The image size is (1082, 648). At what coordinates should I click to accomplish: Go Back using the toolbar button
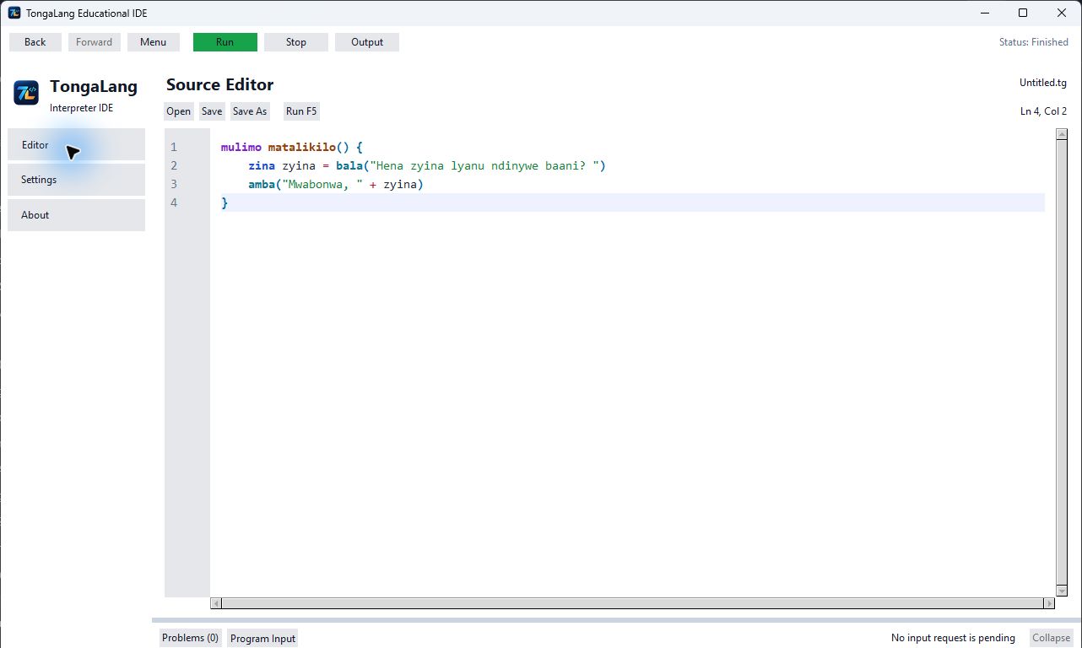click(x=35, y=42)
